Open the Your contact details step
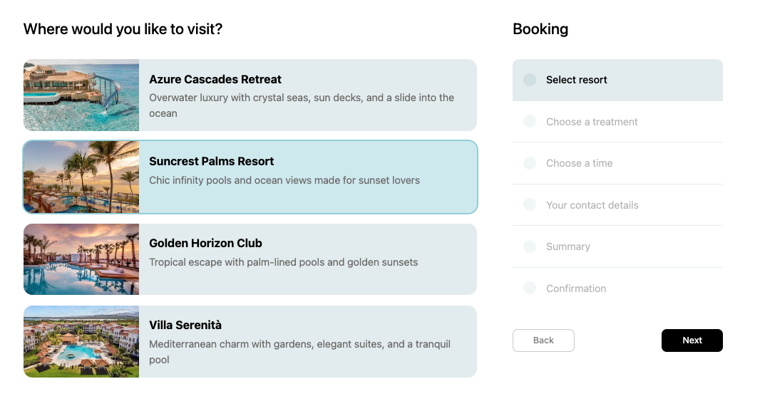Image resolution: width=760 pixels, height=416 pixels. pos(592,205)
